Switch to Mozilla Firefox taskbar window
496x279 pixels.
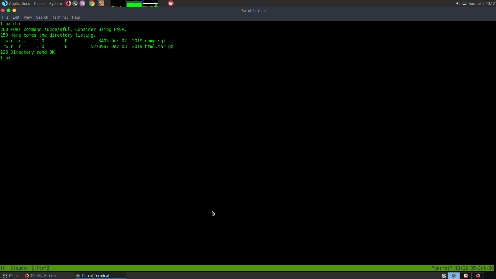(x=41, y=276)
